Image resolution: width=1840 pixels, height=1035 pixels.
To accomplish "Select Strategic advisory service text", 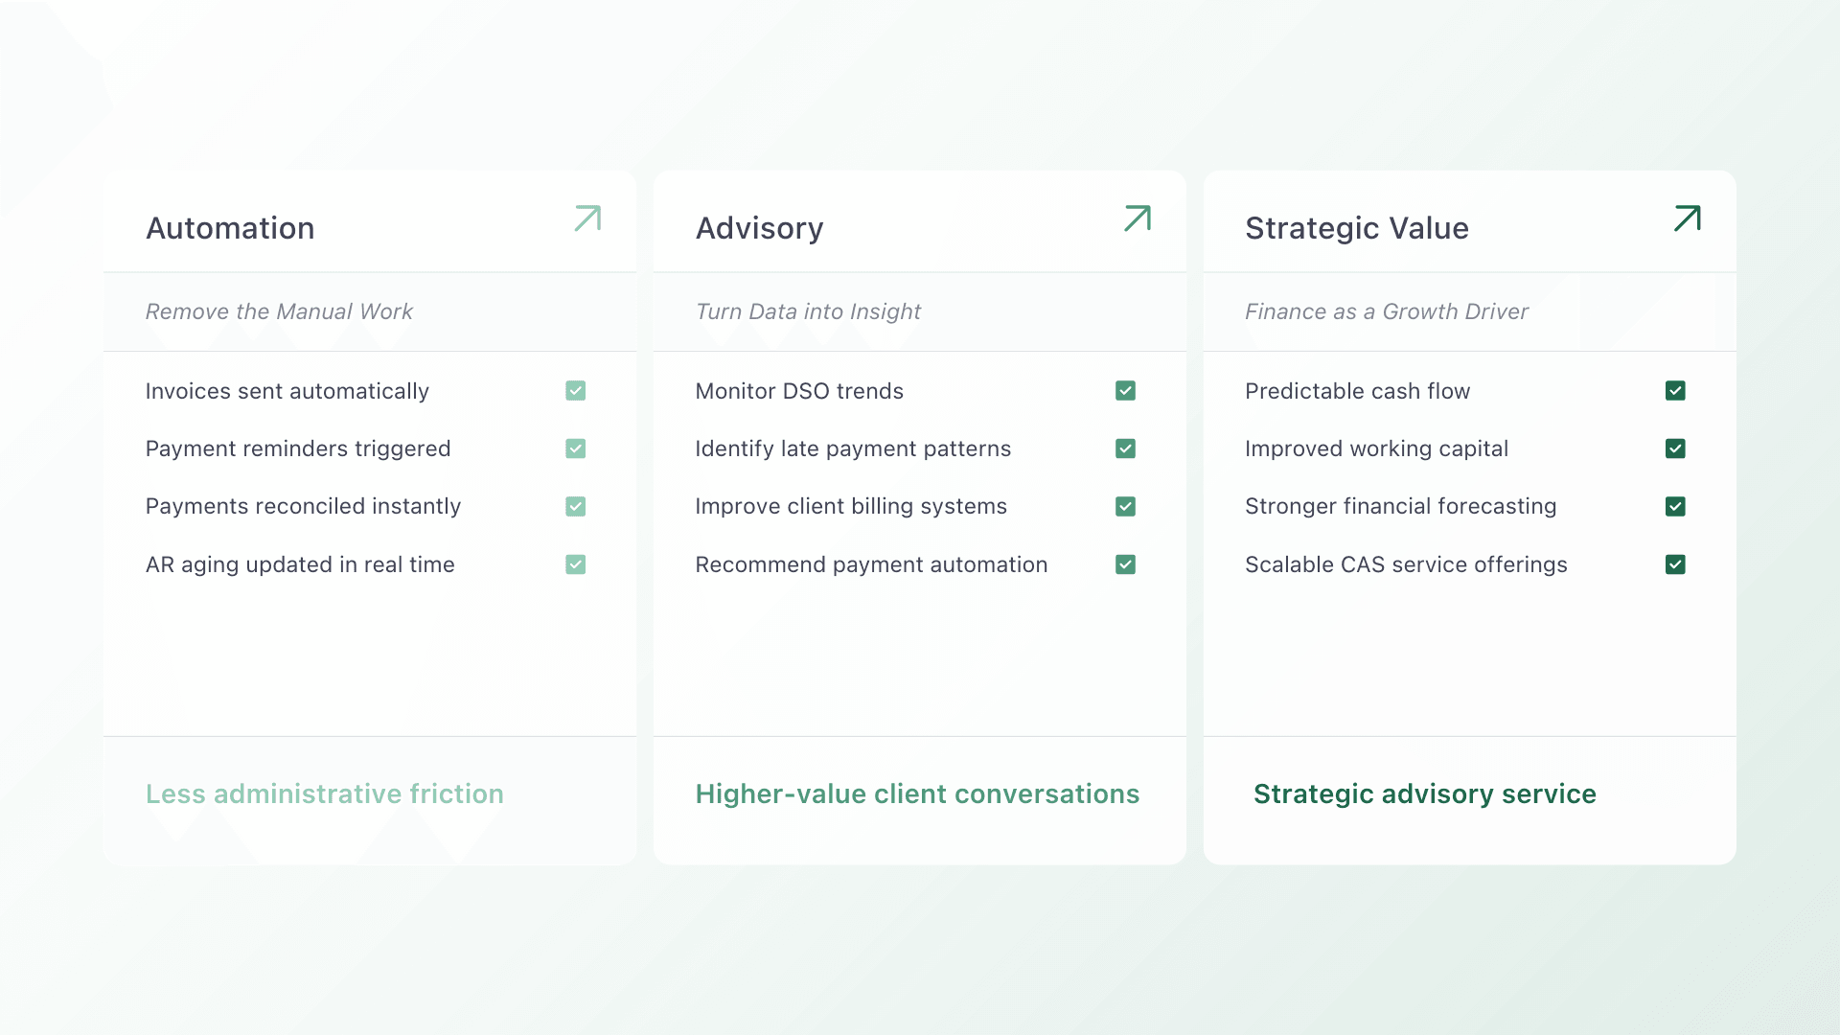I will click(x=1424, y=793).
